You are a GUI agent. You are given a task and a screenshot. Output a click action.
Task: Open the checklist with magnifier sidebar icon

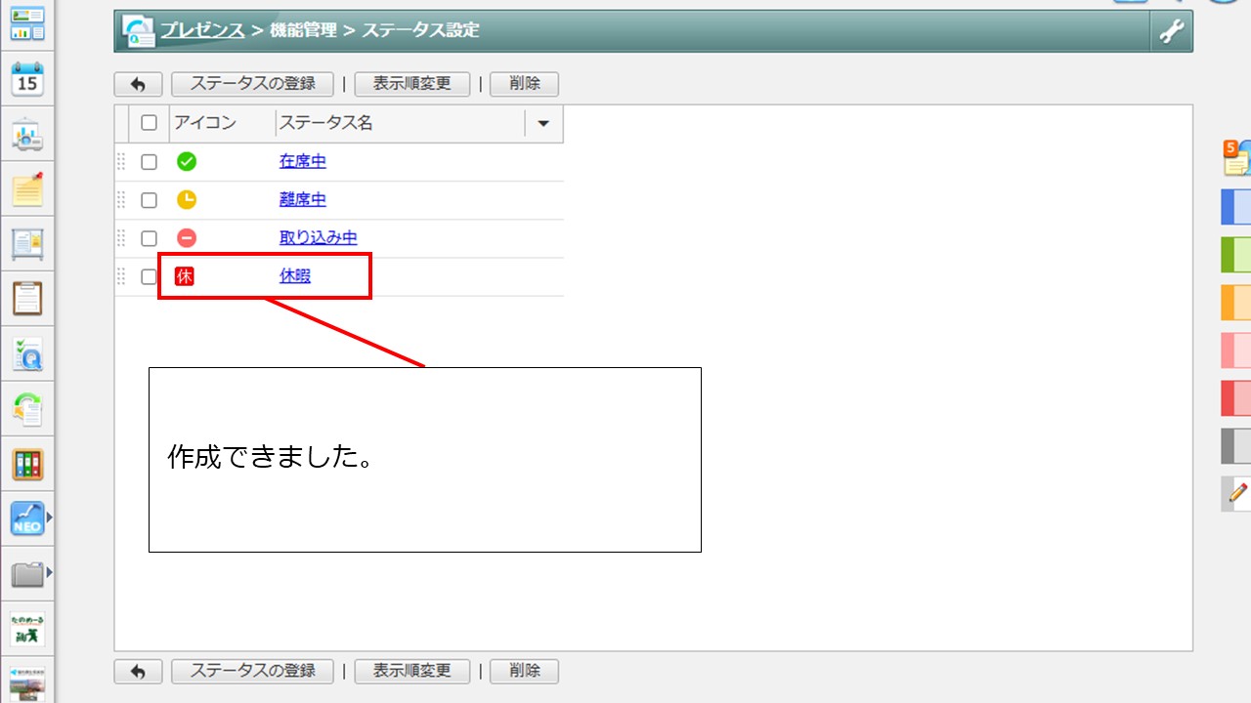[27, 354]
